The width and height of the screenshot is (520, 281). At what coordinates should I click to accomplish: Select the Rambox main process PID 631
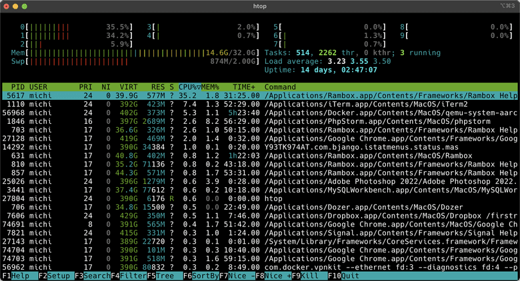(x=260, y=156)
